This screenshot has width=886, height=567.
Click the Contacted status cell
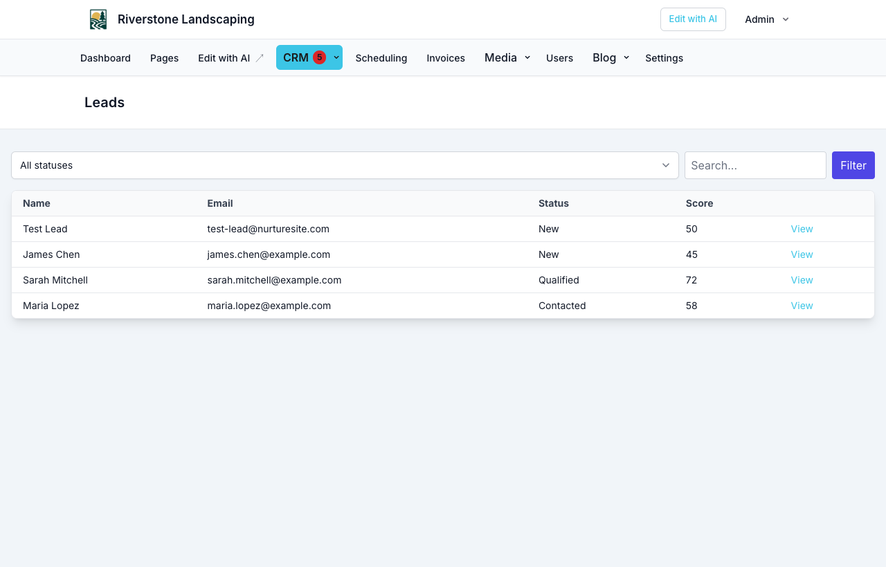point(562,306)
